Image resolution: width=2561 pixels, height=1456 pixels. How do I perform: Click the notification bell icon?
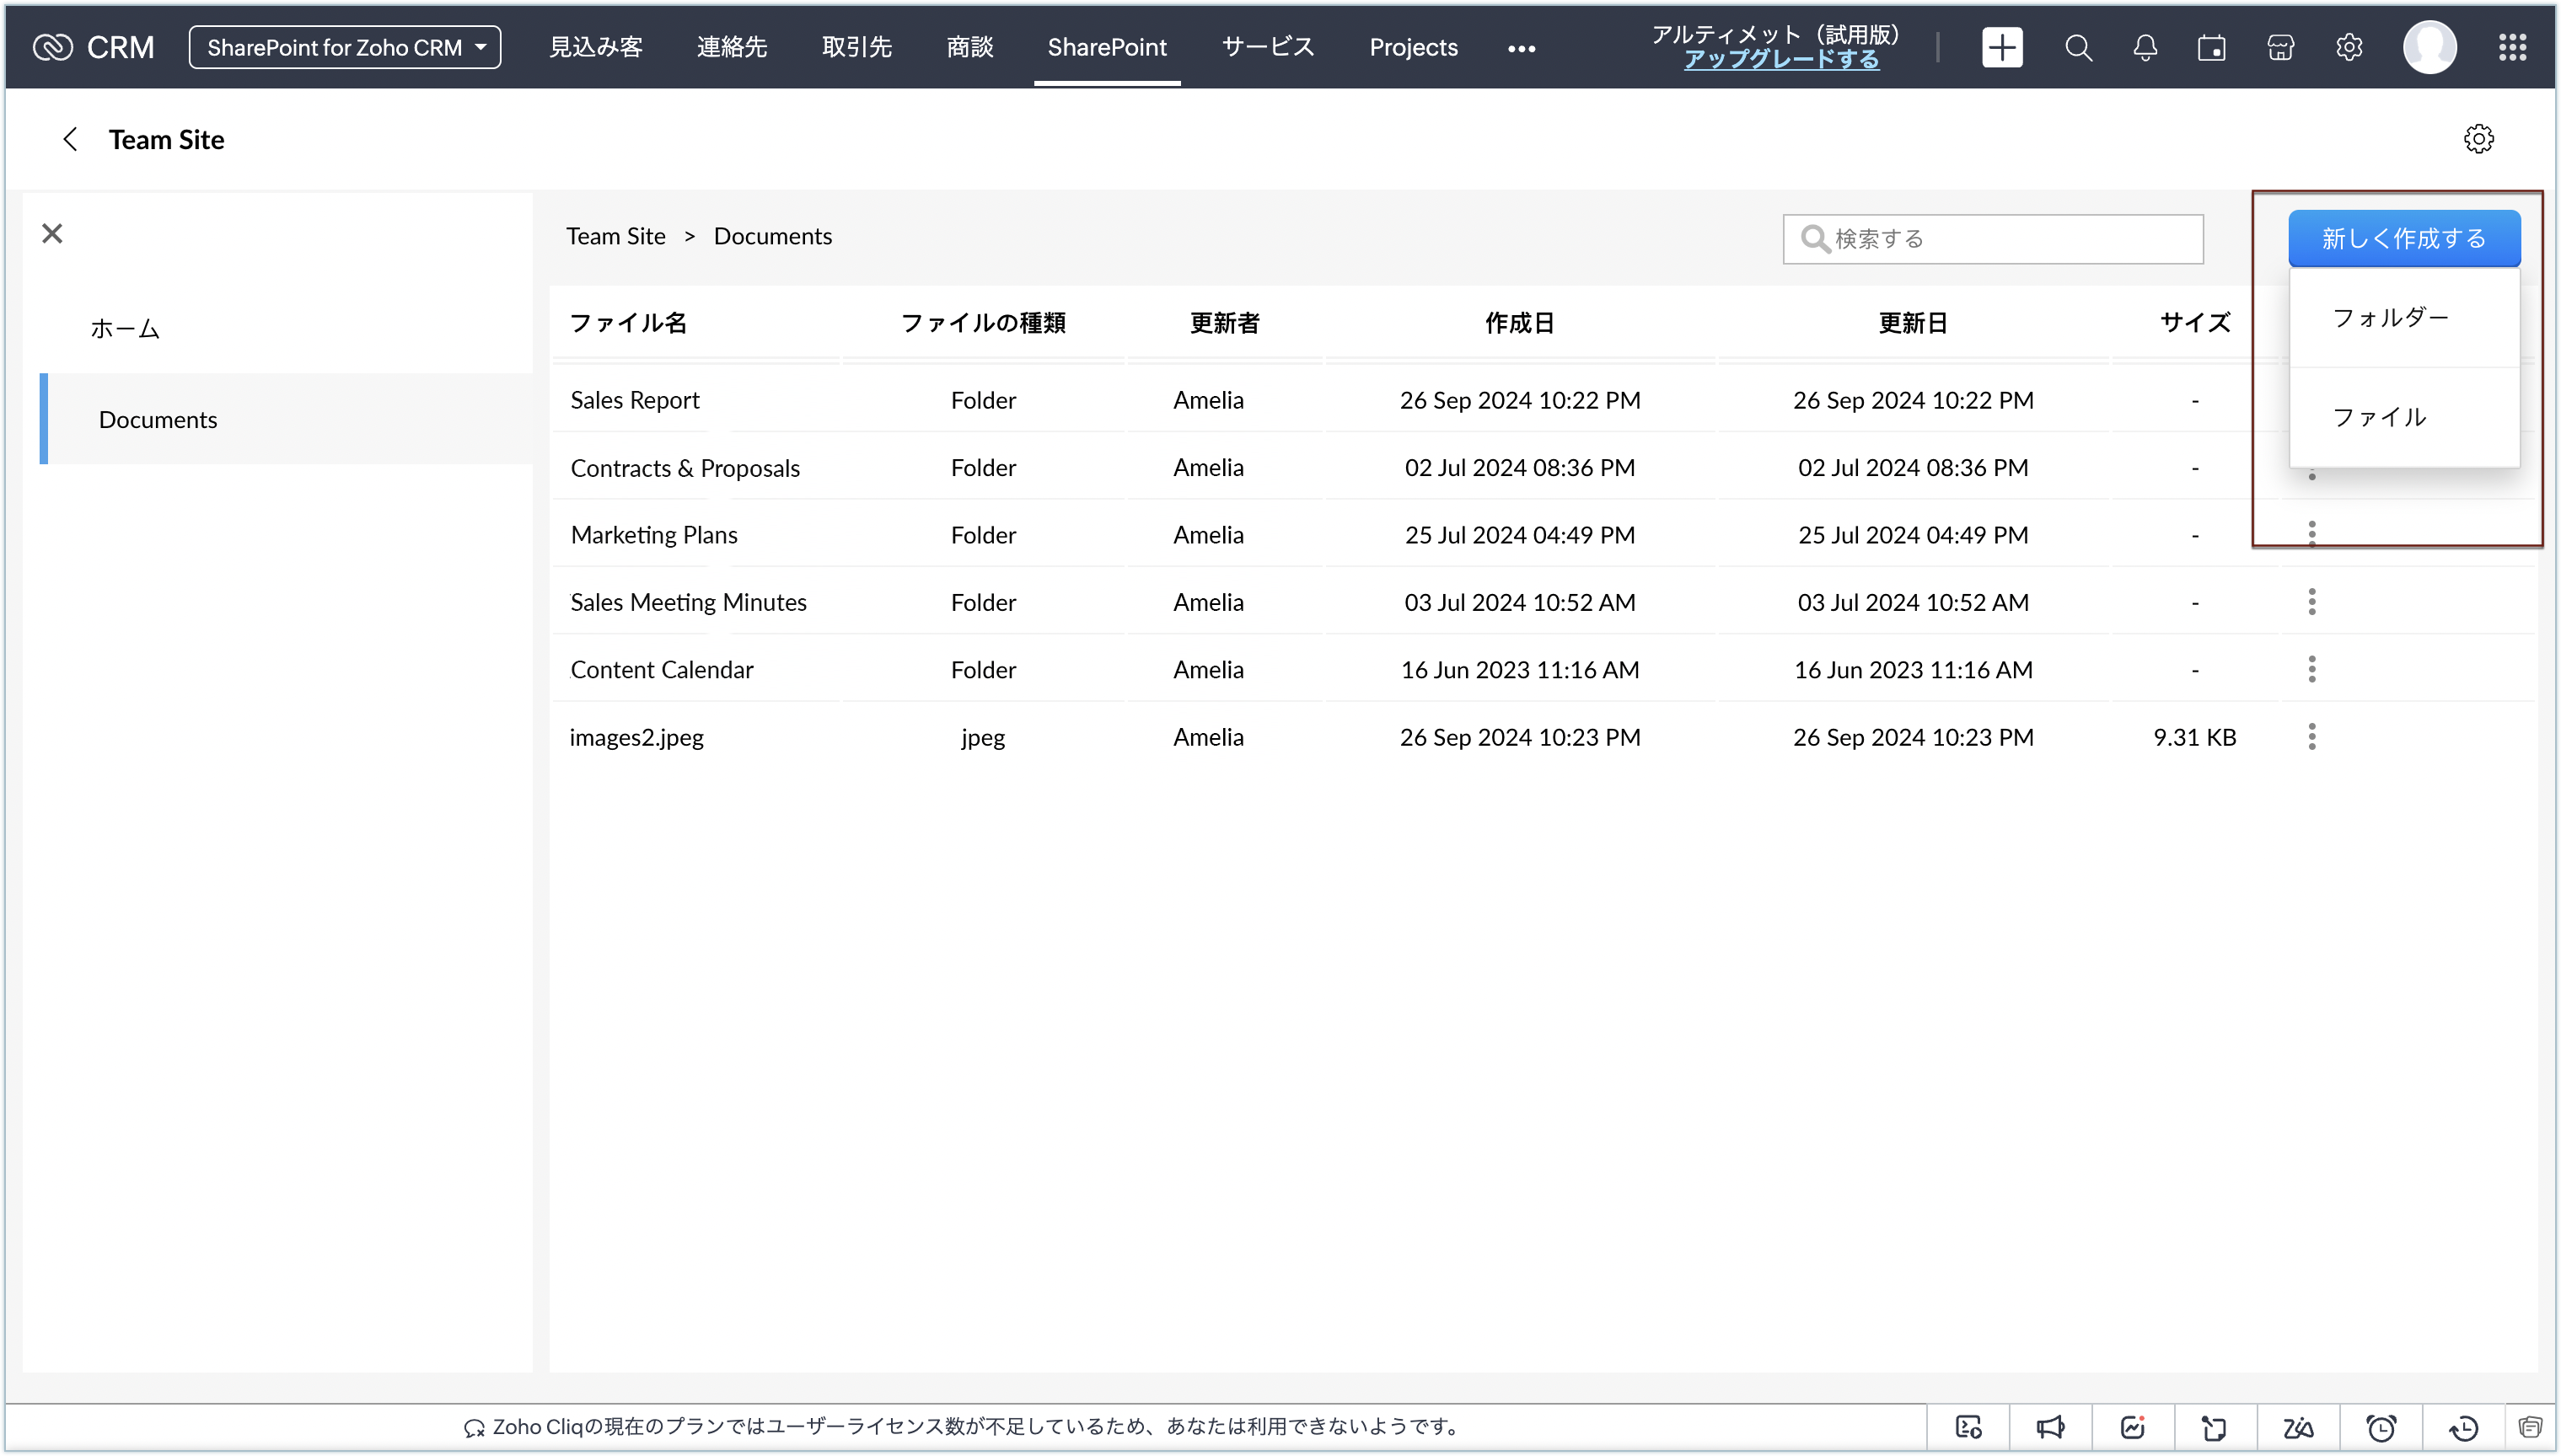[2145, 47]
